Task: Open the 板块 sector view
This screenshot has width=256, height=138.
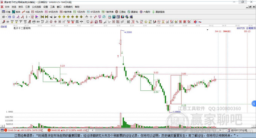Action: click(x=16, y=12)
